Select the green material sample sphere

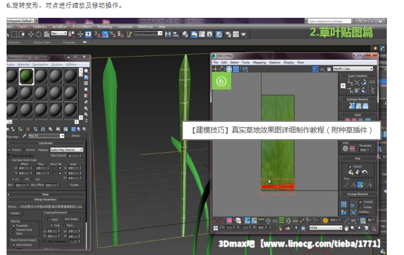coord(26,77)
